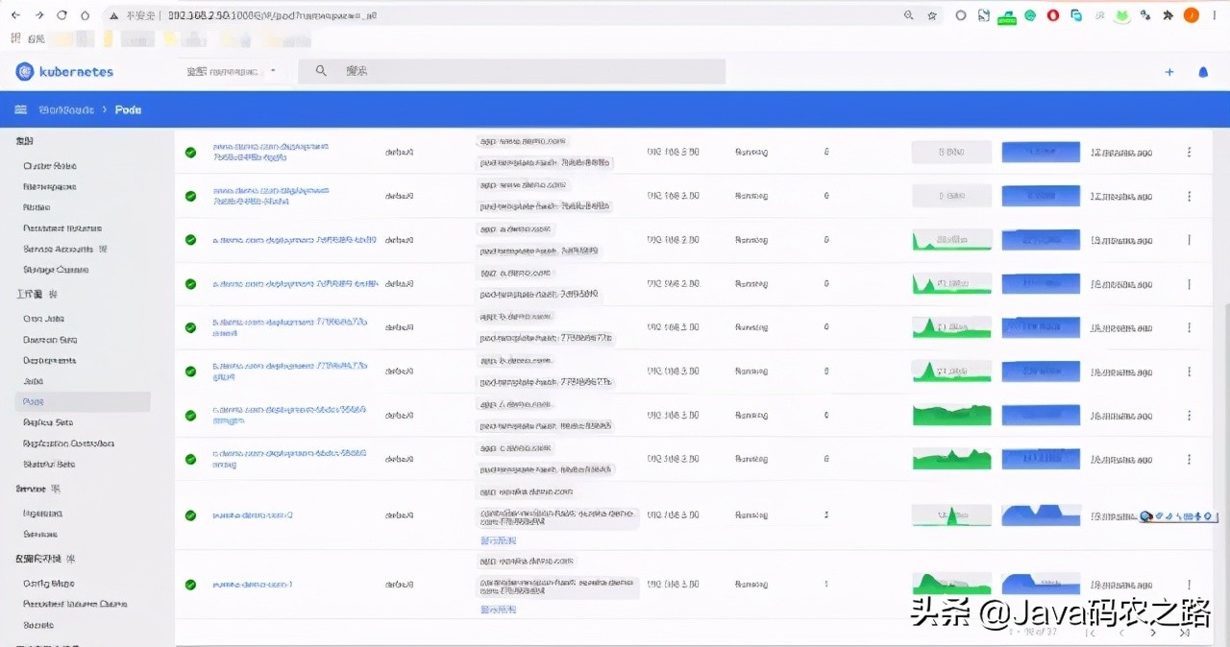Open the namespace selector dropdown

[231, 72]
